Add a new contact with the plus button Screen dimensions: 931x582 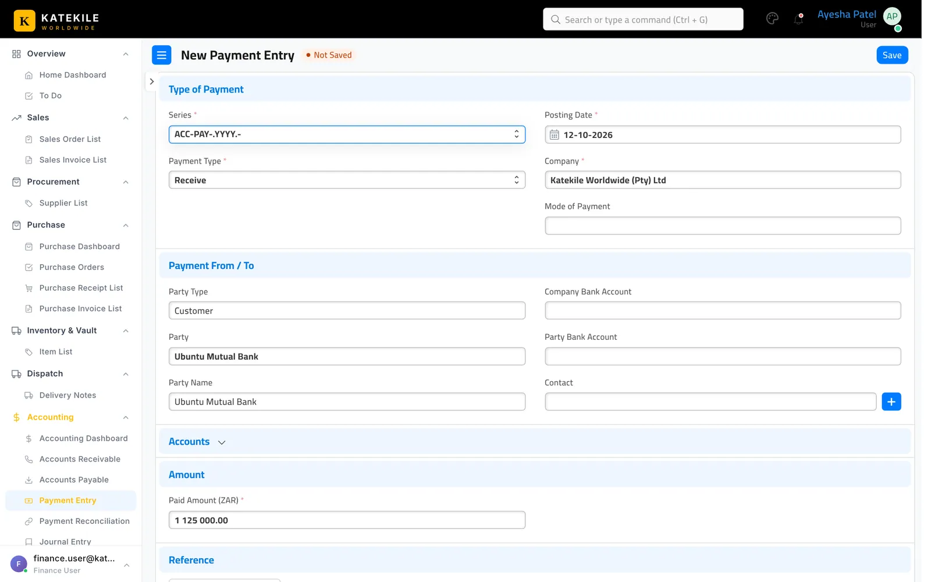pyautogui.click(x=891, y=402)
